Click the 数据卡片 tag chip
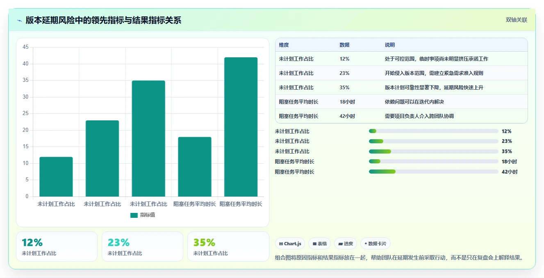This screenshot has width=544, height=278. (x=375, y=244)
